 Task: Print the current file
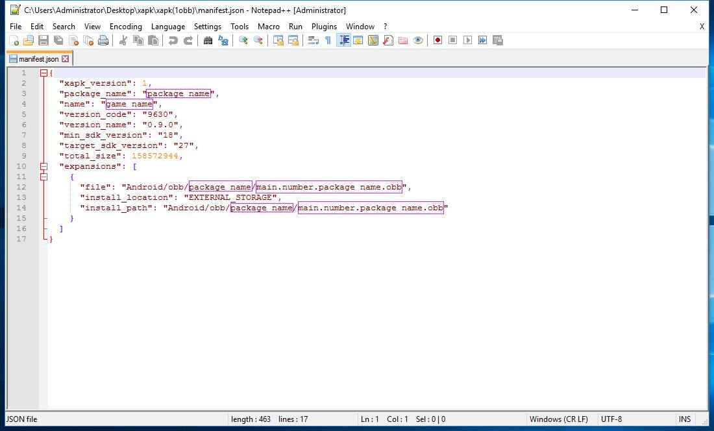click(x=103, y=40)
